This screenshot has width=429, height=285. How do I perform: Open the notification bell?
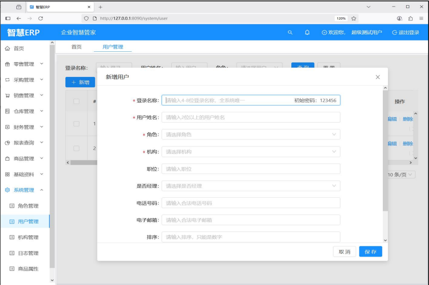(307, 33)
